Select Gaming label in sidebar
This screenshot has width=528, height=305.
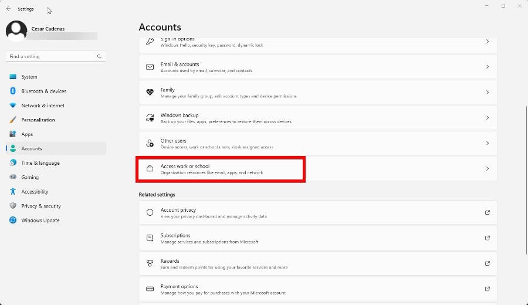(30, 177)
